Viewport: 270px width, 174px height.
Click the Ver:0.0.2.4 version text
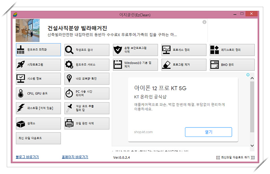(122, 157)
